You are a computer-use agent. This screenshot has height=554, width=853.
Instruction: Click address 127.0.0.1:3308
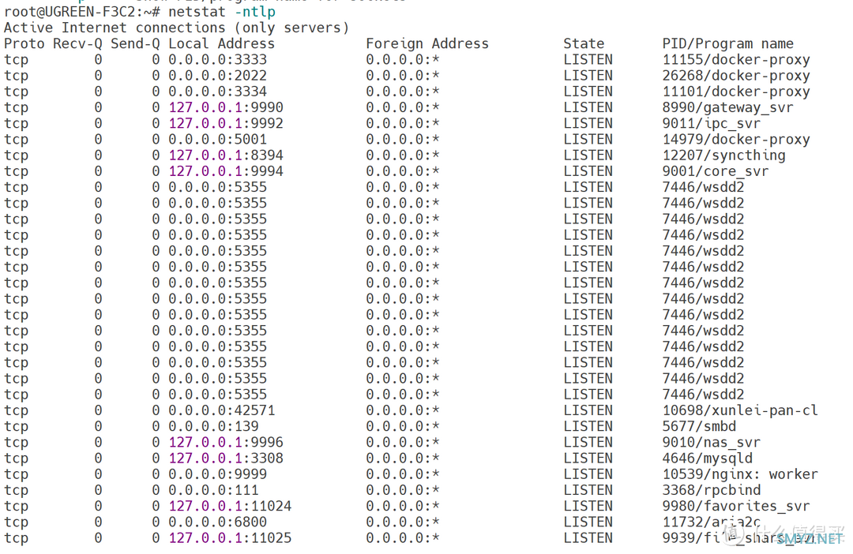[226, 458]
